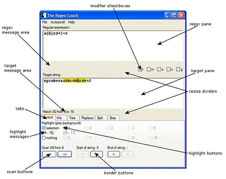Select highlight register radio button 7
Viewport: 226px width, 179px height.
coord(87,138)
